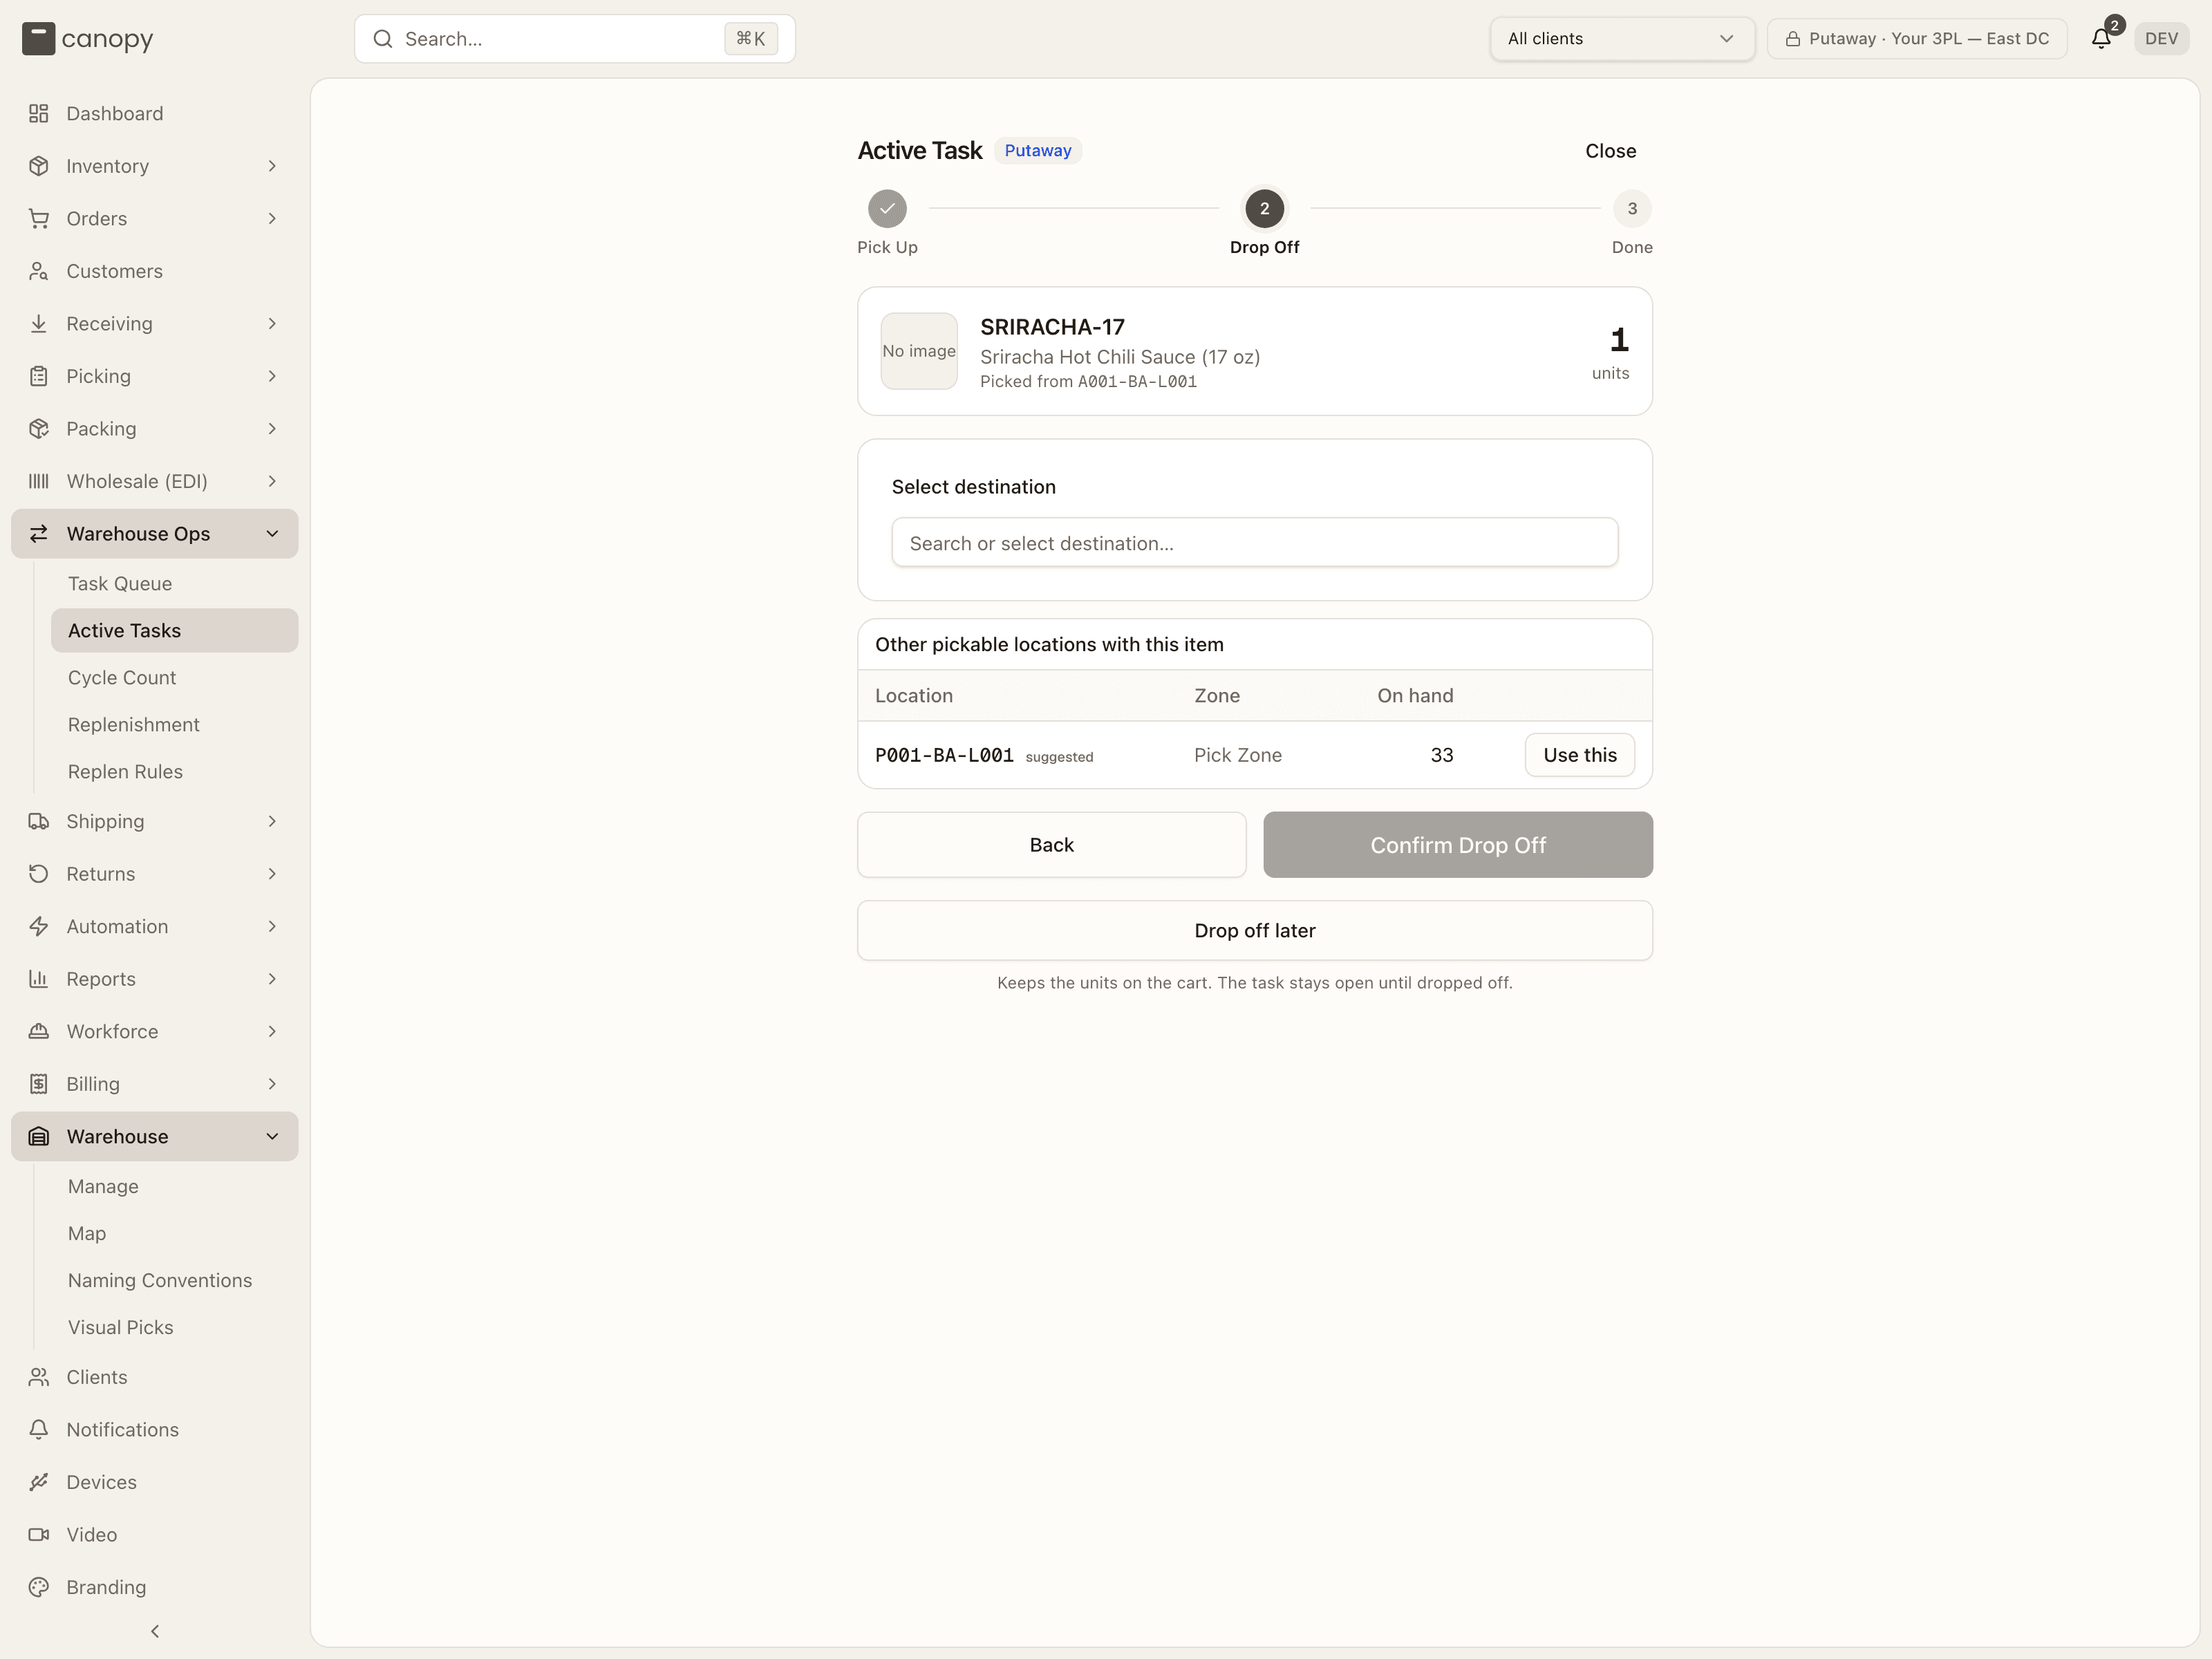Click step 2 Drop Off circle

coord(1264,209)
